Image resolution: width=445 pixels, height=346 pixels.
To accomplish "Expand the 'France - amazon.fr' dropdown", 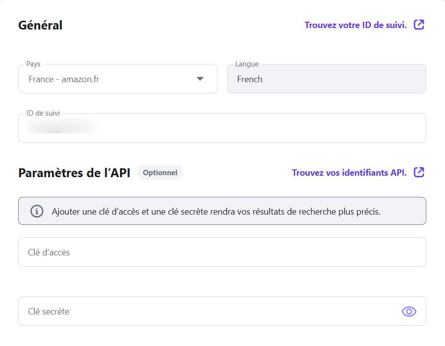I will (x=118, y=78).
